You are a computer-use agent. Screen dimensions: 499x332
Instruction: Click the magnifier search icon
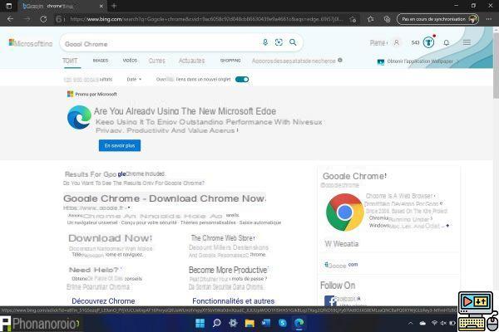coord(293,42)
